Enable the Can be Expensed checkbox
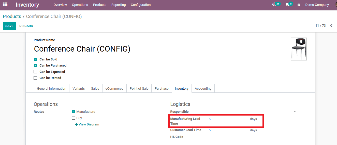 35,72
